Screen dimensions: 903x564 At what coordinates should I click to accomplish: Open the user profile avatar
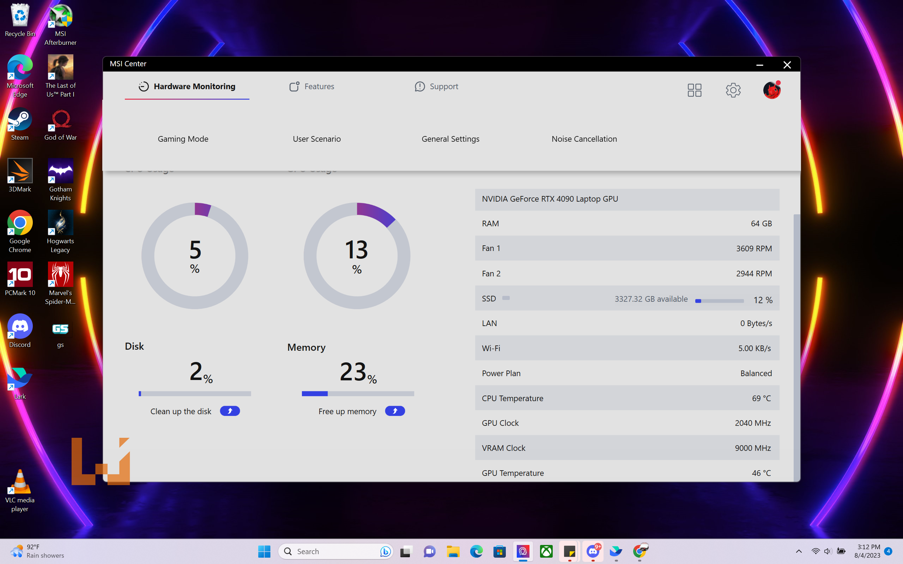[772, 90]
